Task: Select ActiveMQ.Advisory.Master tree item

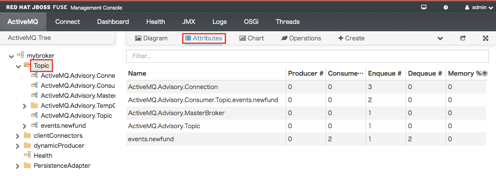Action: click(x=78, y=96)
